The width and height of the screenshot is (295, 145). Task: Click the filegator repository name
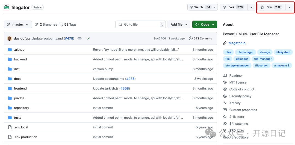[20, 8]
